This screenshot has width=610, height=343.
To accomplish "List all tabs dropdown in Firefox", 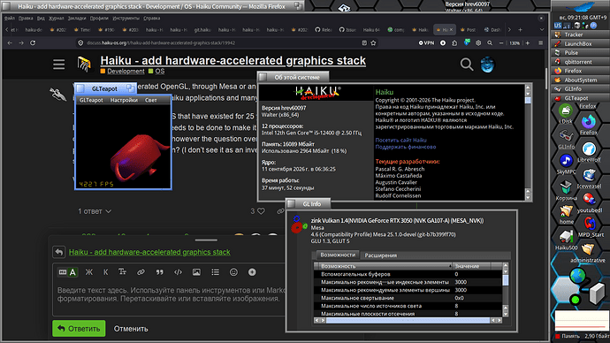I will point(542,29).
